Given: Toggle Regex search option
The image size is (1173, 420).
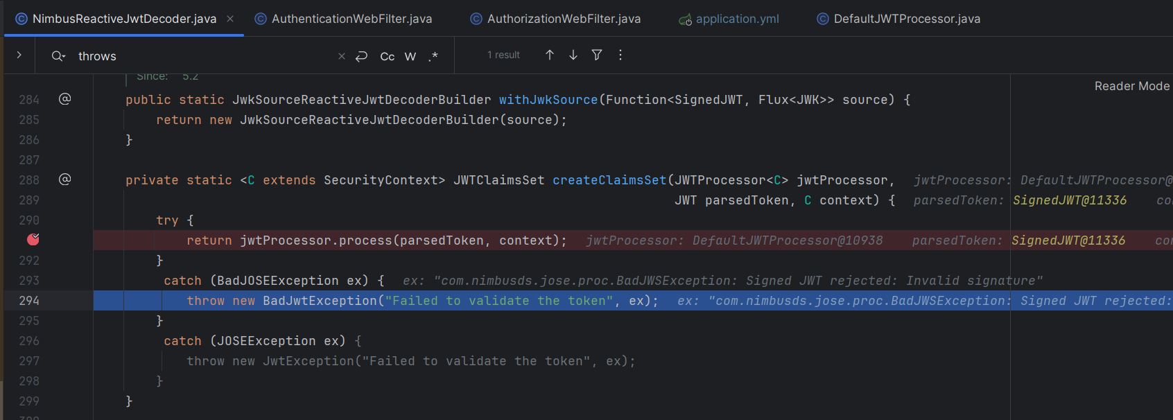Looking at the screenshot, I should (x=433, y=56).
